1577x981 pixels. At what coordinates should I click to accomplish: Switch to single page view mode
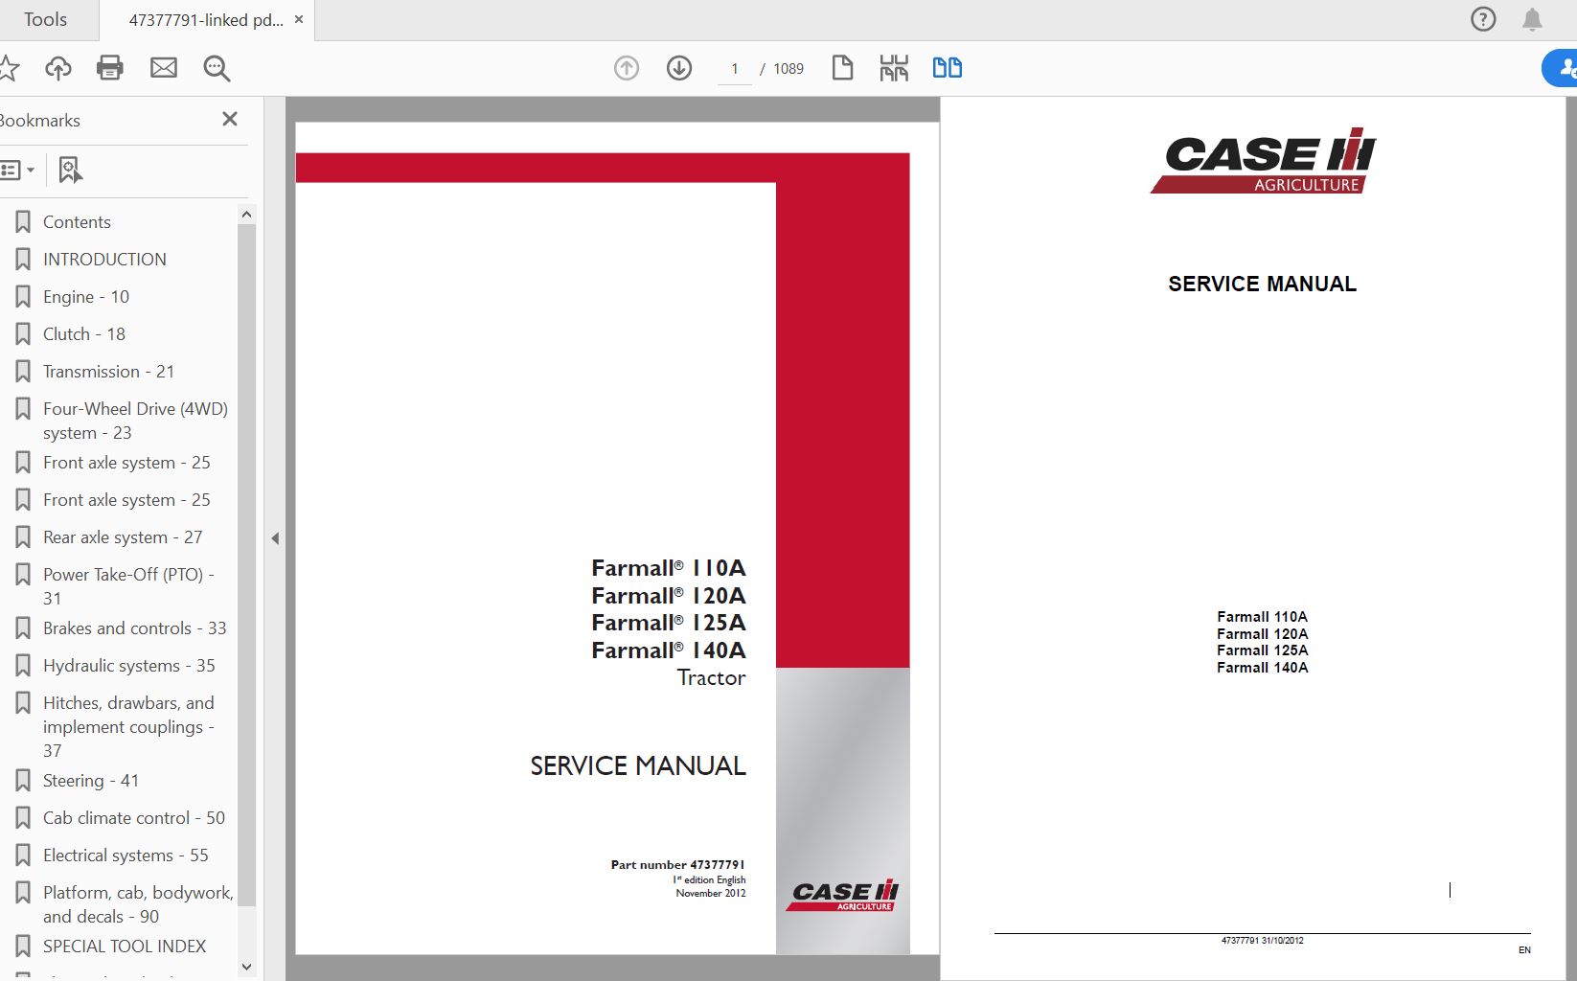(842, 68)
